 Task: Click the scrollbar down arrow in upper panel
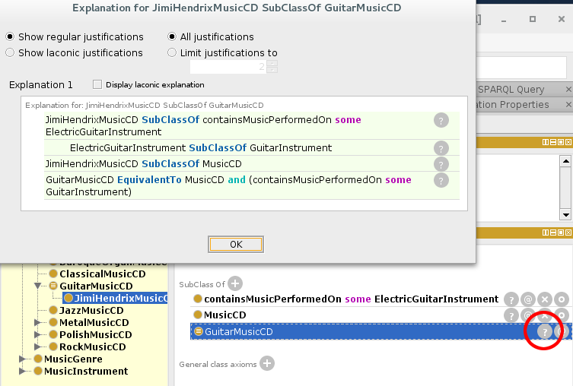565,215
